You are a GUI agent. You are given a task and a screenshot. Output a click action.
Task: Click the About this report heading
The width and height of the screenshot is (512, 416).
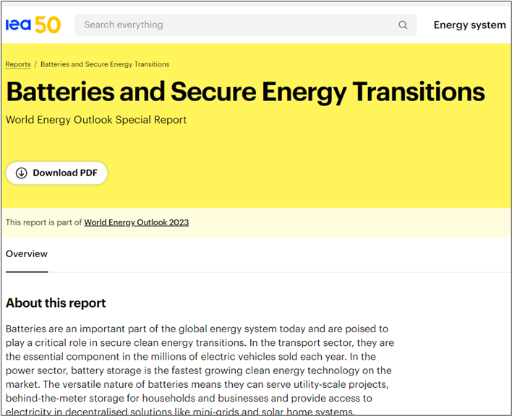click(x=56, y=303)
